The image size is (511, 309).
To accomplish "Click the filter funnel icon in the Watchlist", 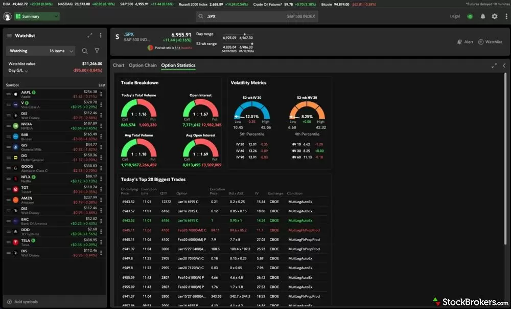I will point(97,51).
